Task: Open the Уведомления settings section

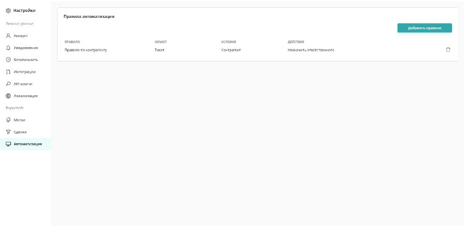Action: 25,48
